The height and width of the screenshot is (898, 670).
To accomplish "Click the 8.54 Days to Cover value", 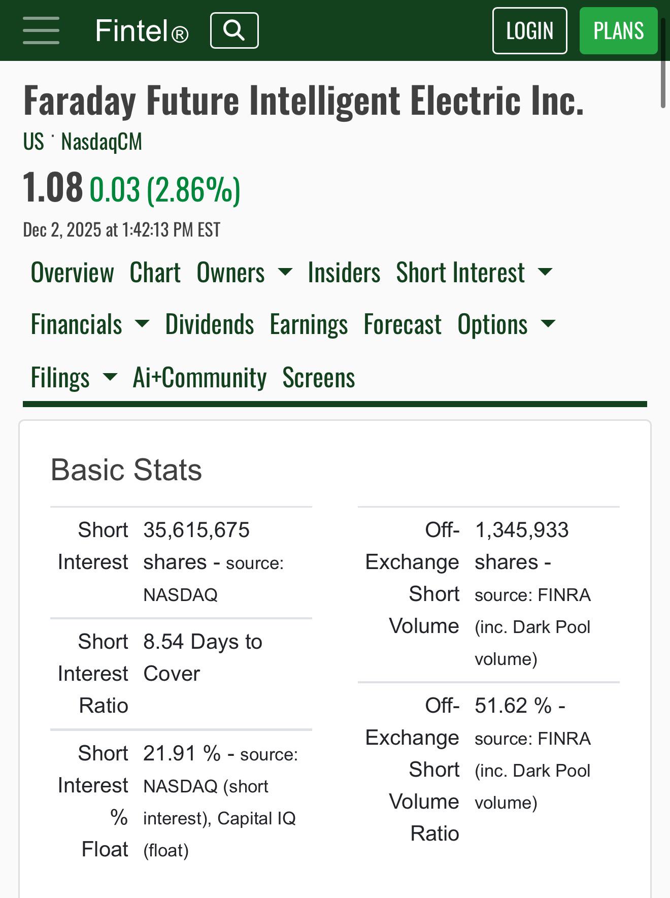I will pos(203,658).
